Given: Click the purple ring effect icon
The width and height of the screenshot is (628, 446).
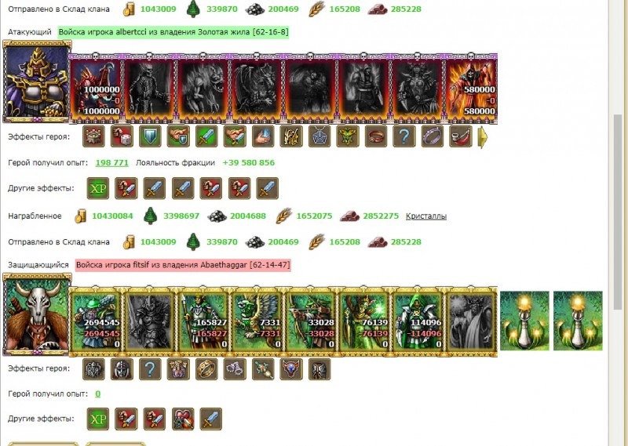Looking at the screenshot, I should coord(433,136).
